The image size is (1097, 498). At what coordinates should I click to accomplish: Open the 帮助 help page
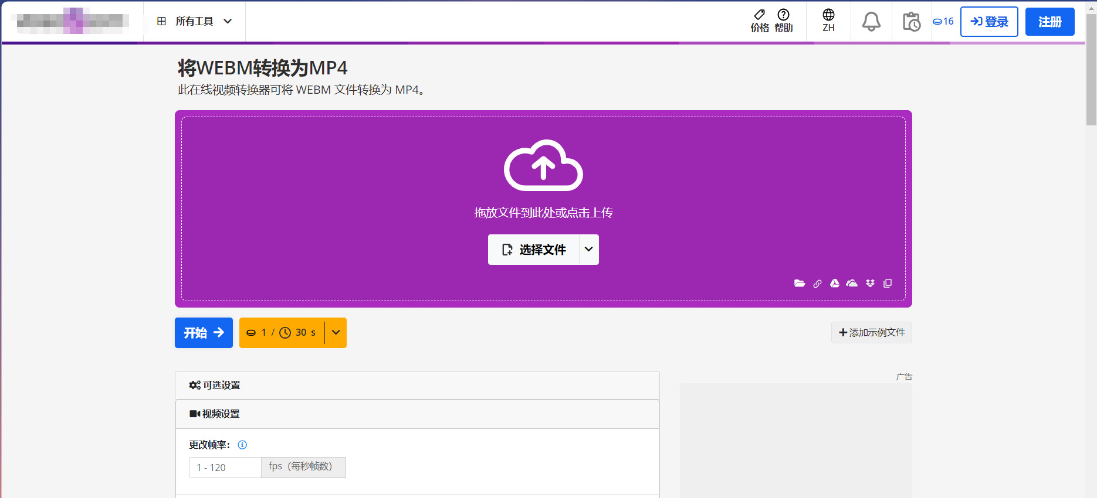tap(784, 21)
